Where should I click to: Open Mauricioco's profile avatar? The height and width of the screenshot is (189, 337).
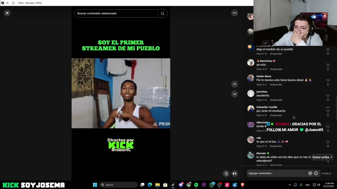tap(251, 63)
